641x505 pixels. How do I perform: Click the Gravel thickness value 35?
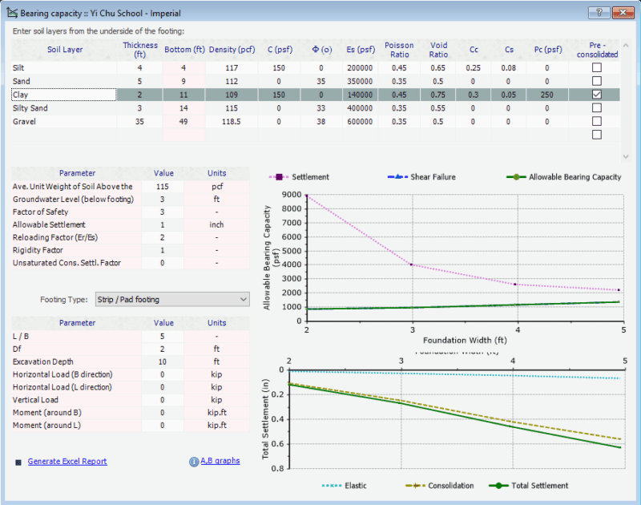point(139,122)
